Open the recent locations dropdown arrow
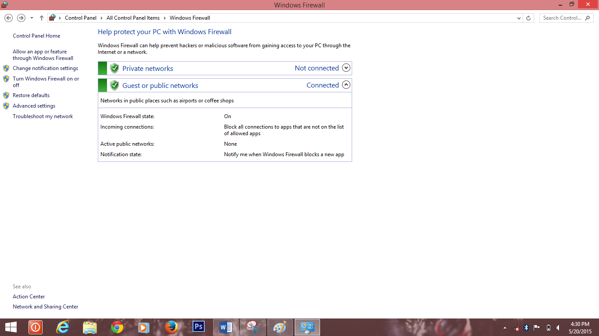This screenshot has height=336, width=599. tap(32, 18)
